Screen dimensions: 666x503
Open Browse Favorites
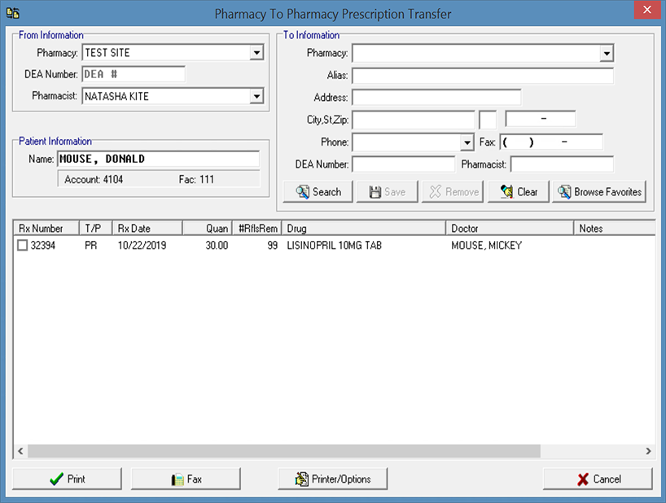598,192
